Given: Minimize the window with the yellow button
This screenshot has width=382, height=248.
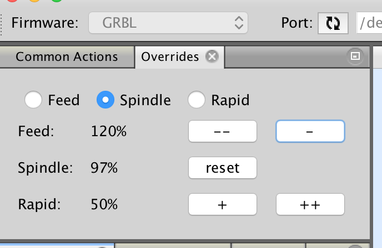Looking at the screenshot, I should click(34, 1).
